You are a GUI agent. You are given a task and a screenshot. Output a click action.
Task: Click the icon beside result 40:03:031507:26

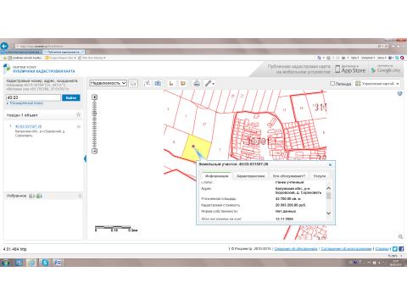(79, 126)
